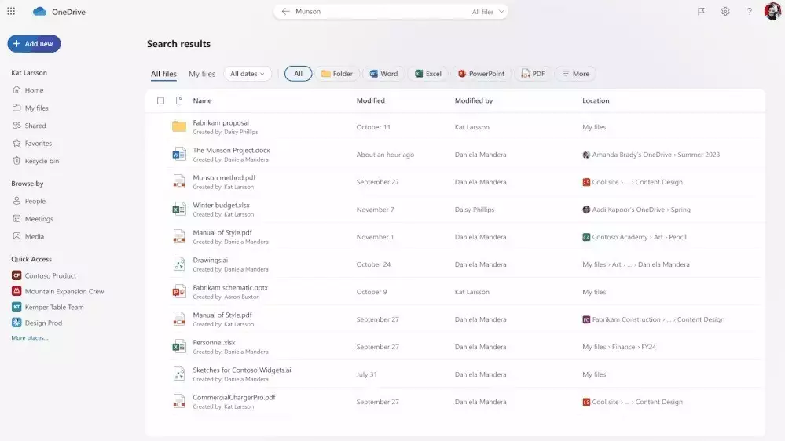This screenshot has width=785, height=441.
Task: Switch to the My files tab
Action: (x=202, y=74)
